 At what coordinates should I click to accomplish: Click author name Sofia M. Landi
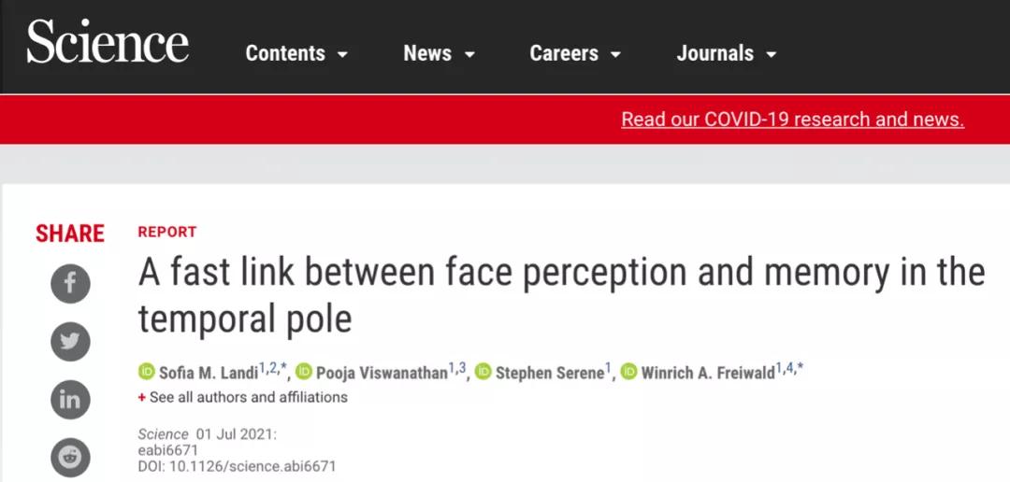pos(208,373)
